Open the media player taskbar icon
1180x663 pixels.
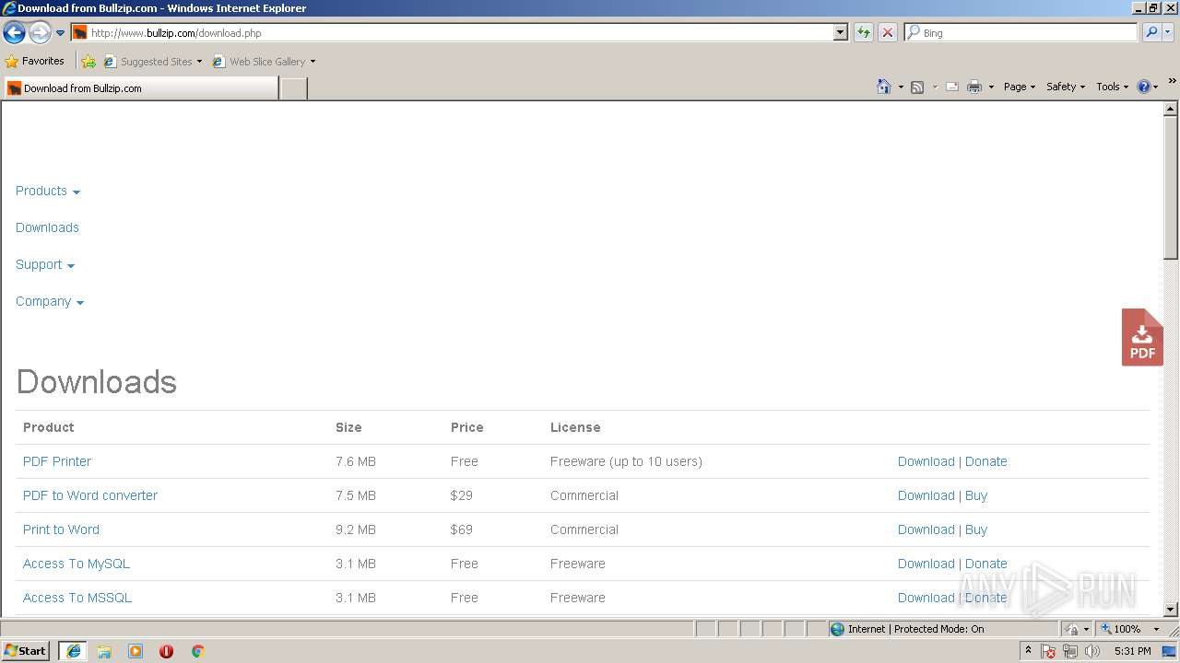click(136, 651)
